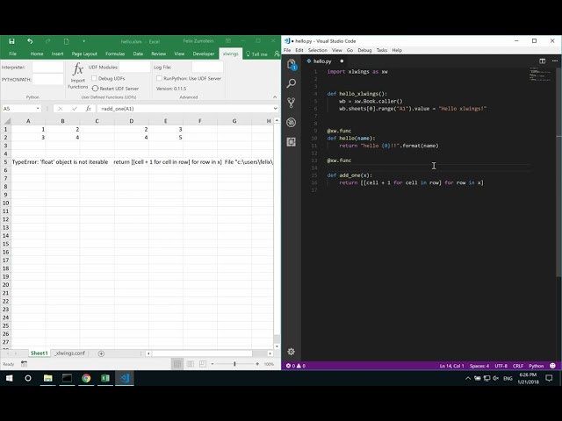Open Source Control view in VS Code
Viewport: 562px width, 421px height.
pos(292,103)
